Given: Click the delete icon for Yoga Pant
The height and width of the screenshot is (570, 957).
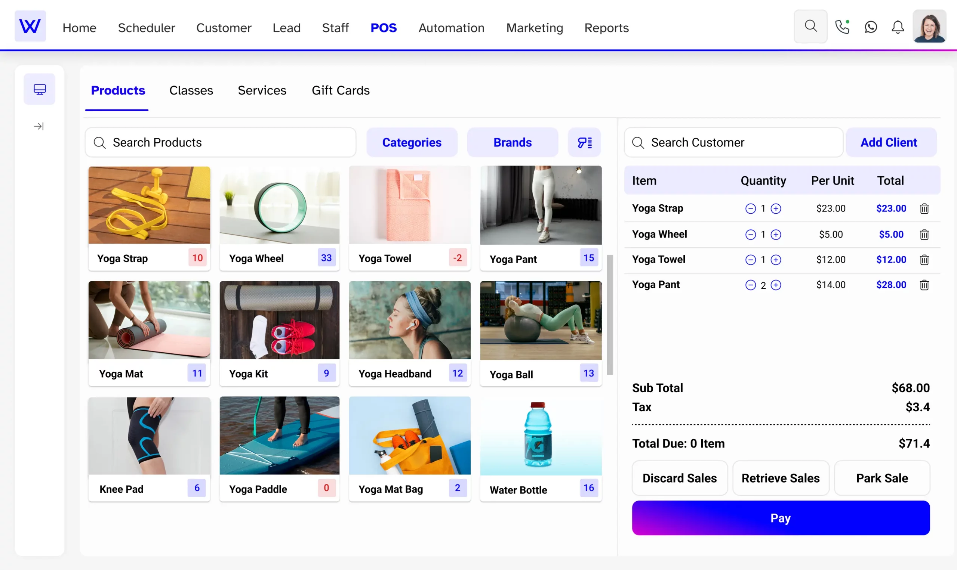Looking at the screenshot, I should pyautogui.click(x=924, y=284).
